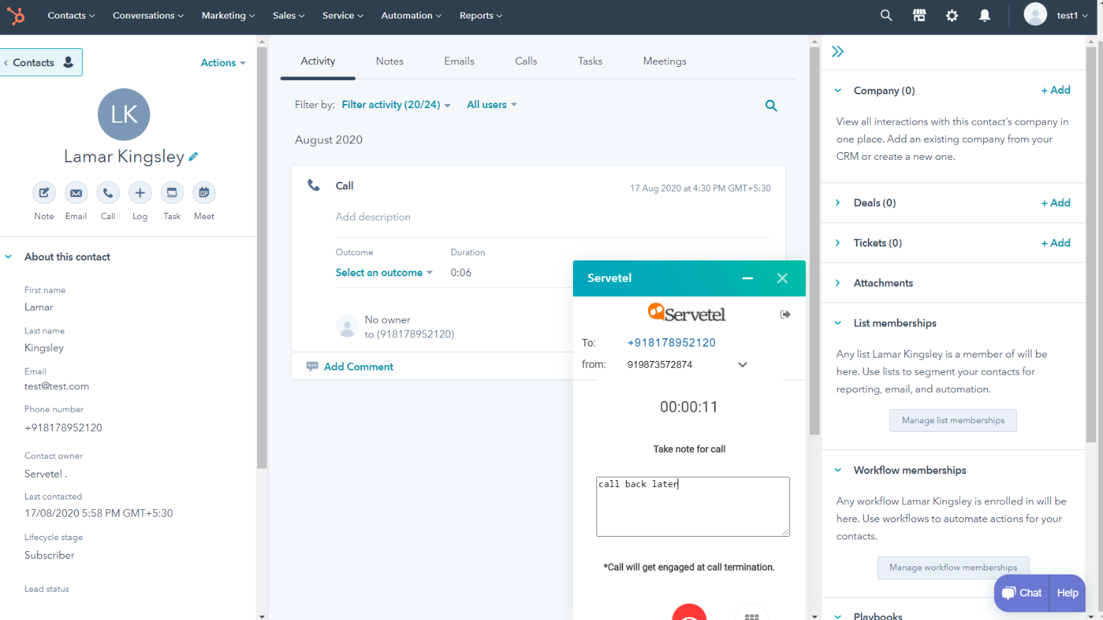Collapse right sidebar with double chevron
Screen dimensions: 1103x620
(x=838, y=52)
